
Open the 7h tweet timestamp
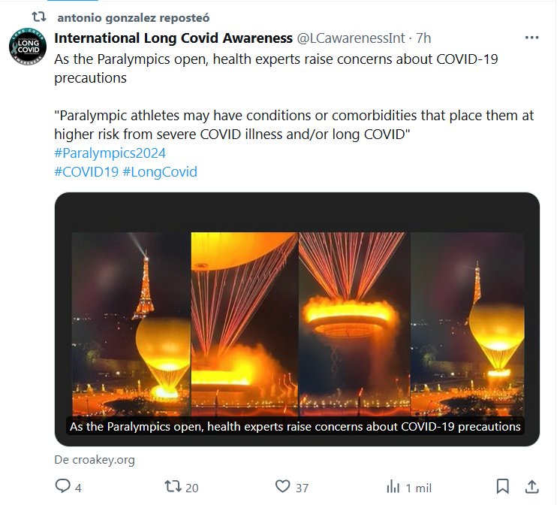point(423,38)
